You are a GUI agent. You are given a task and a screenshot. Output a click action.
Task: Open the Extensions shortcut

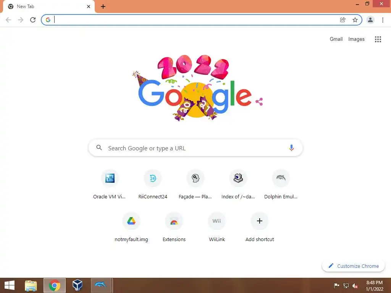[174, 228]
